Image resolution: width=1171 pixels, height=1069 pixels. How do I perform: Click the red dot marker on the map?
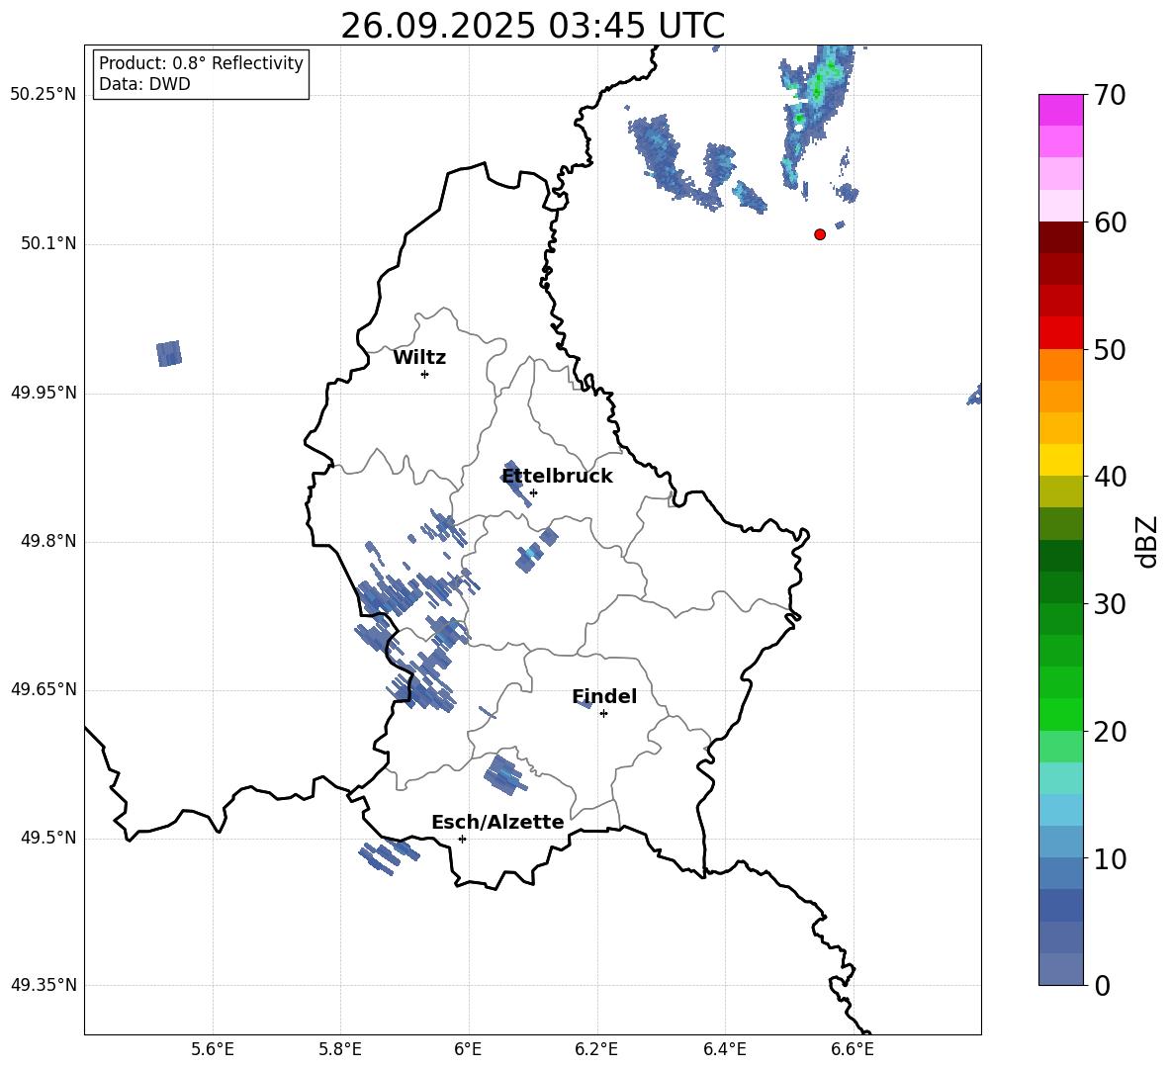pyautogui.click(x=820, y=234)
